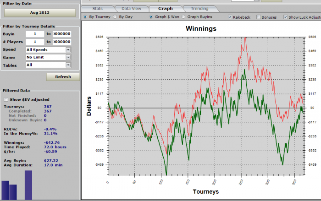Enable the Show $EV adjusted checkbox

[x=6, y=99]
